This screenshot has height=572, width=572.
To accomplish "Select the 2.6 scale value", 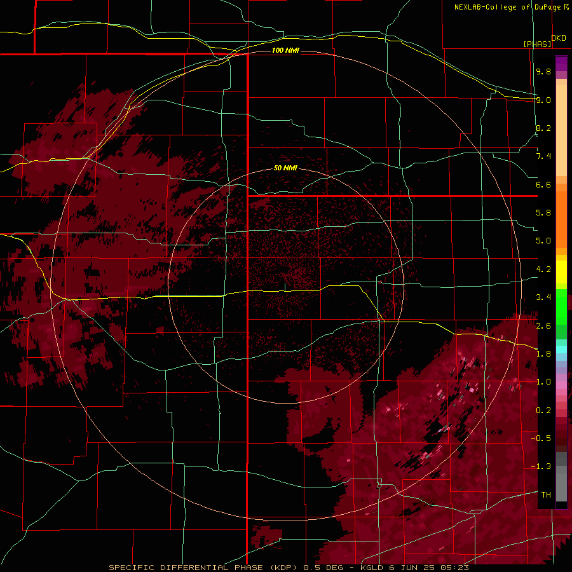I will pyautogui.click(x=543, y=326).
